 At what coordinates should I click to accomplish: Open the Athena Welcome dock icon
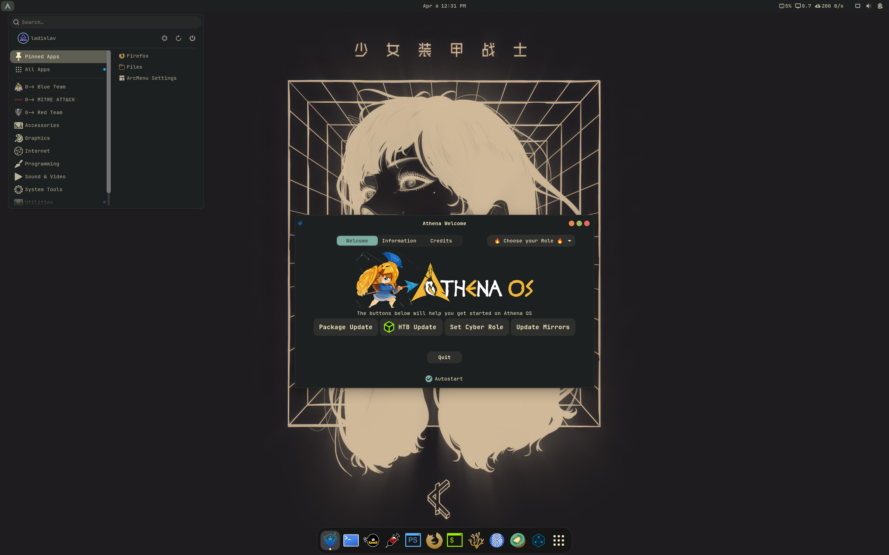[x=330, y=540]
